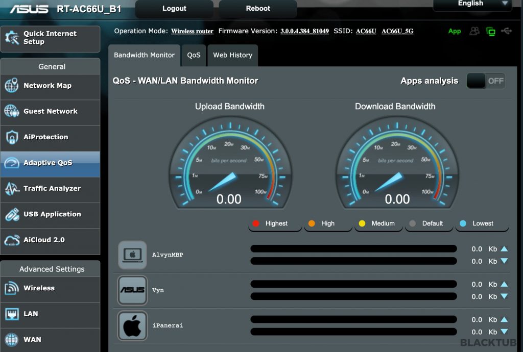Click the iPanerai device name

[x=168, y=325]
